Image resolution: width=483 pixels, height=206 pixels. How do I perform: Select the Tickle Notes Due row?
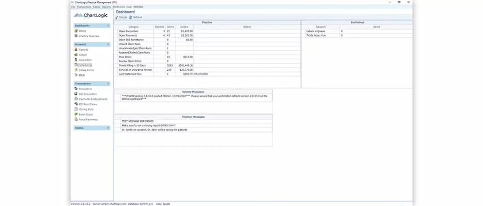357,35
